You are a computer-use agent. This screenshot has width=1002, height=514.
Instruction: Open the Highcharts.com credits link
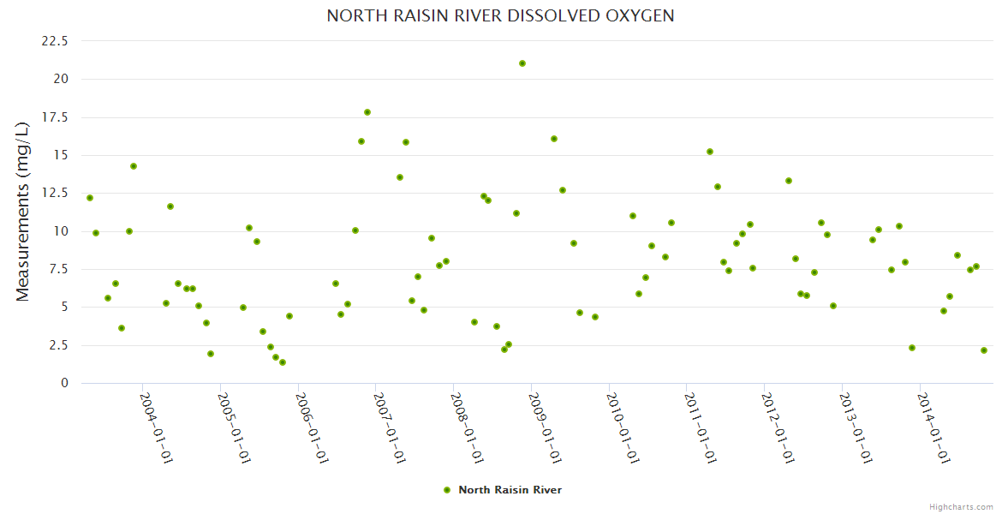click(961, 506)
